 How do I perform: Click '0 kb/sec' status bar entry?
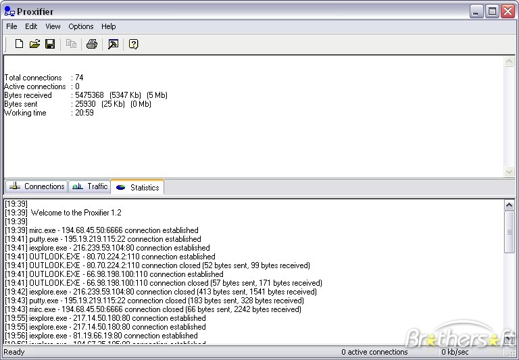[x=455, y=352]
